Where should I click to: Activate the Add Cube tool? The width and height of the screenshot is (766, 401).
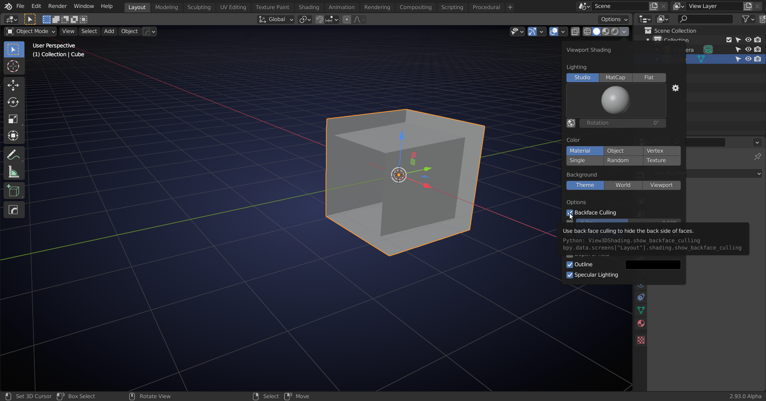[x=14, y=191]
